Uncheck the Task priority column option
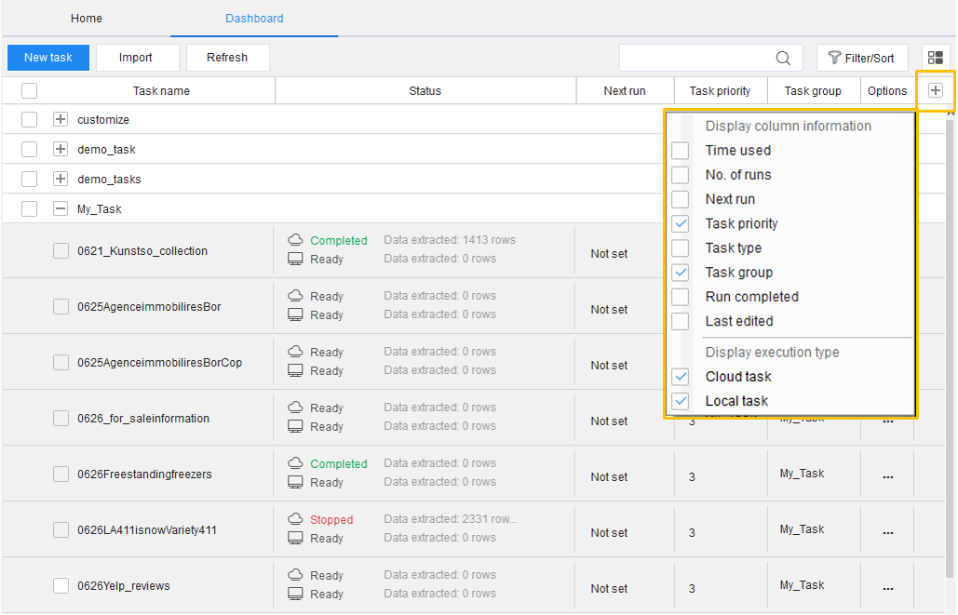The height and width of the screenshot is (615, 958). (x=681, y=223)
